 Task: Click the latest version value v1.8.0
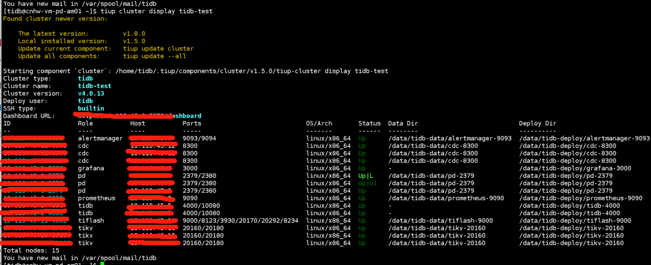pos(134,34)
